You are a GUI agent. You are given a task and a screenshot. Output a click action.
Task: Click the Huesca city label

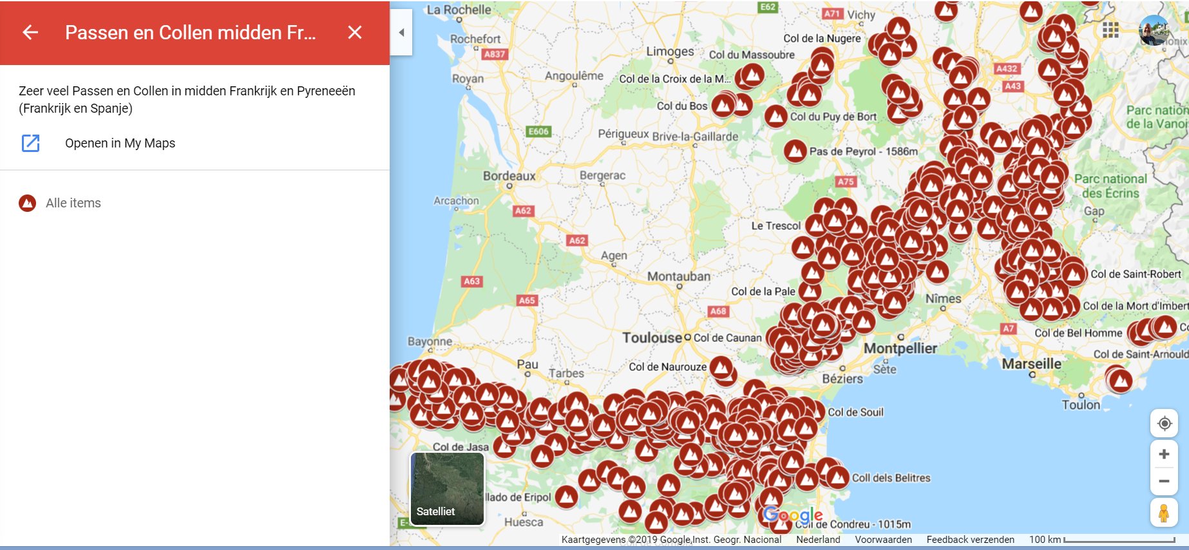click(x=524, y=522)
